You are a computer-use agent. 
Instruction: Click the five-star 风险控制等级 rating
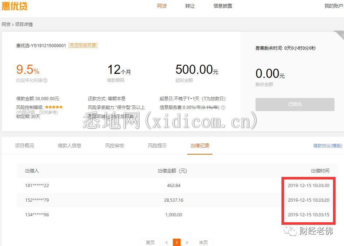54,107
